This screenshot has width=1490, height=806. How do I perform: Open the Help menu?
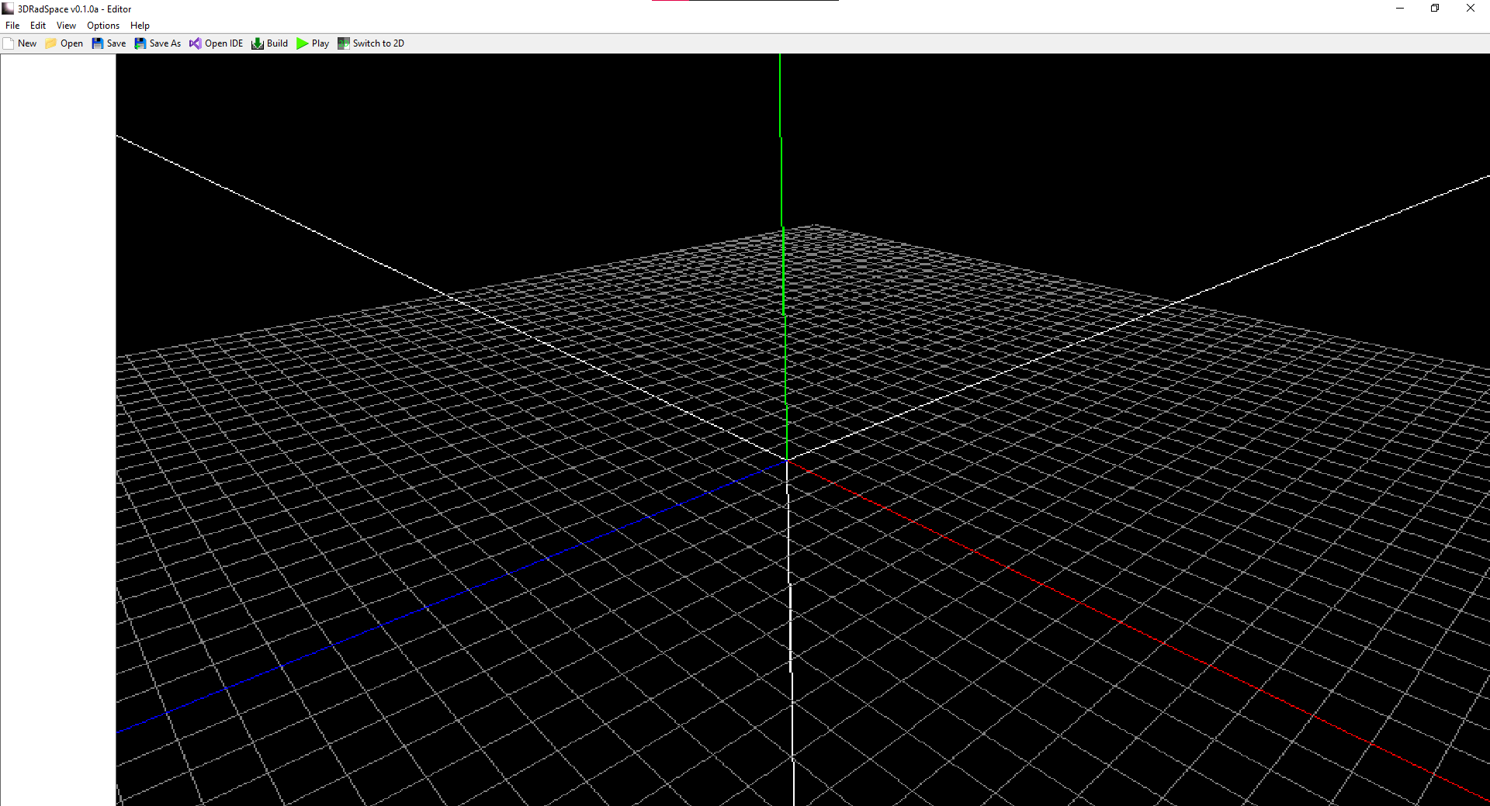140,26
